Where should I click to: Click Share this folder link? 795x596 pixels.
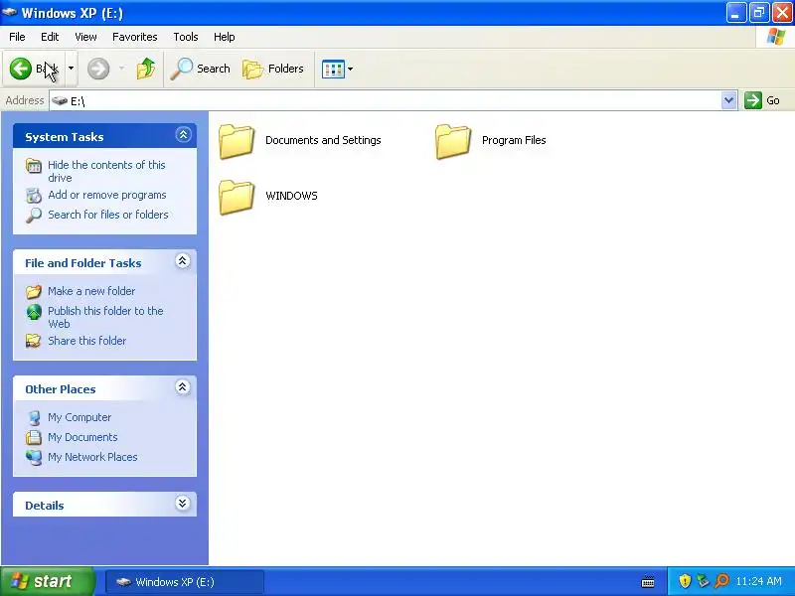(86, 341)
